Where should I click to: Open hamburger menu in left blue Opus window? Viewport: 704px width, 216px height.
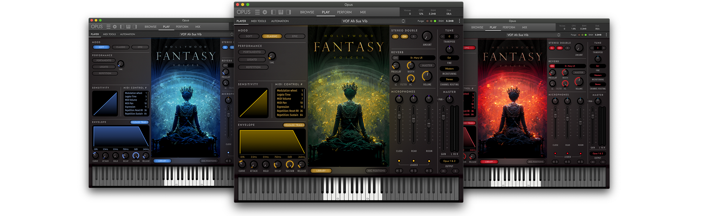(x=108, y=27)
